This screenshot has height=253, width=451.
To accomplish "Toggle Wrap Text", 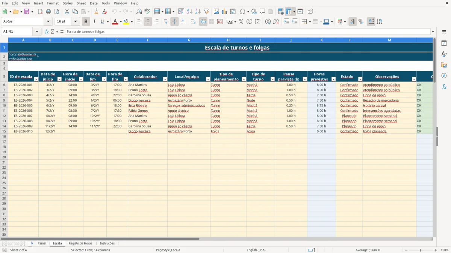I will click(193, 22).
